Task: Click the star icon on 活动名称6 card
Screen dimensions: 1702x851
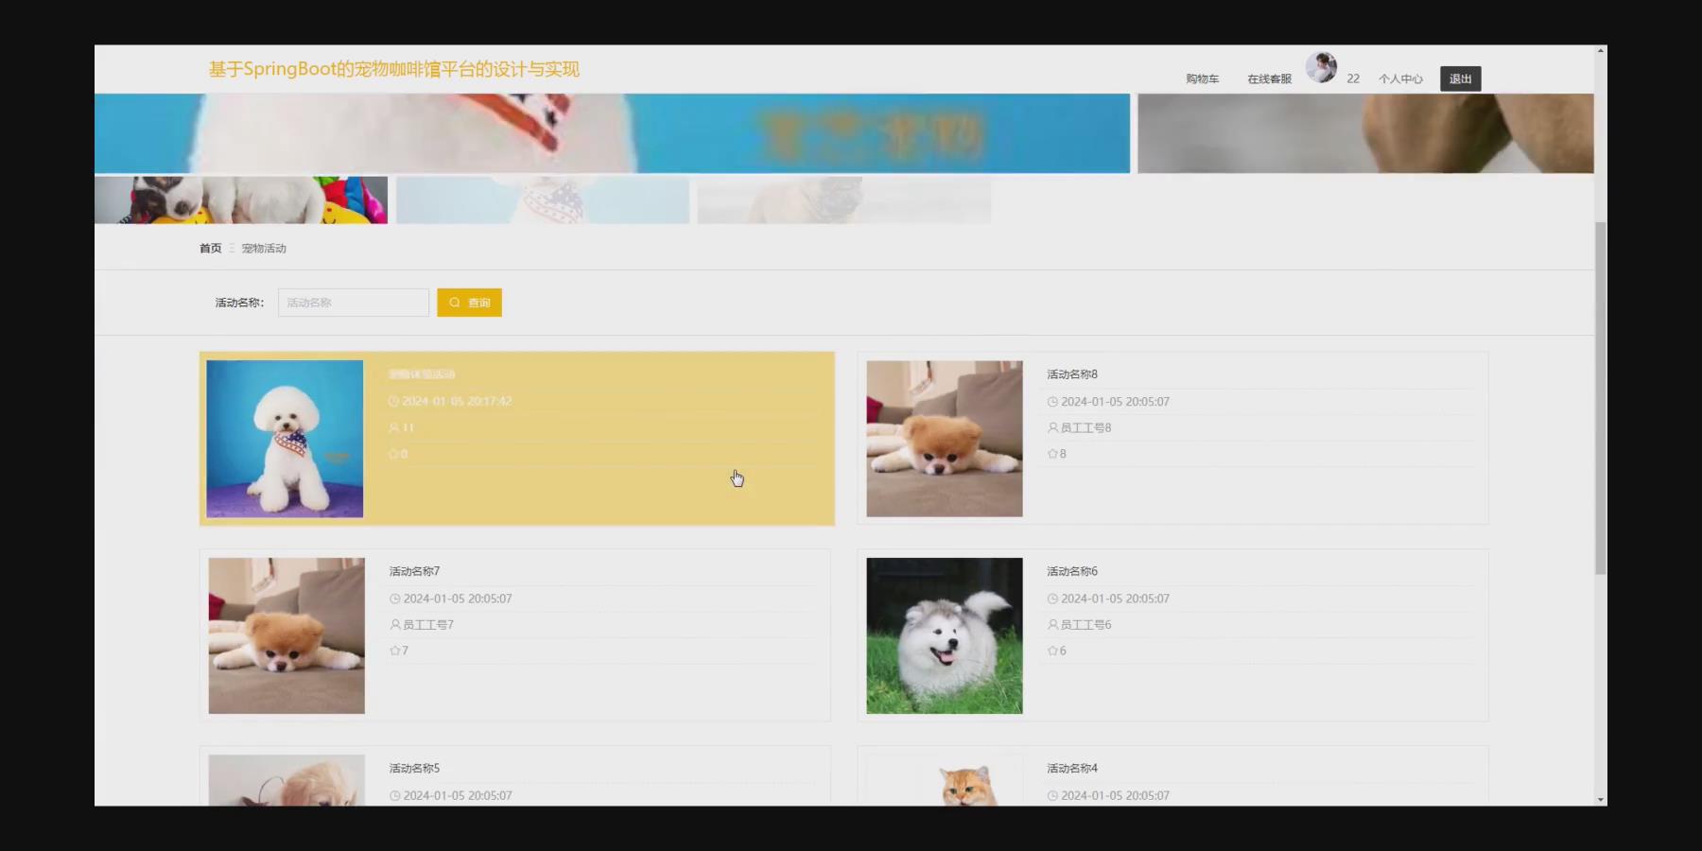Action: point(1052,651)
